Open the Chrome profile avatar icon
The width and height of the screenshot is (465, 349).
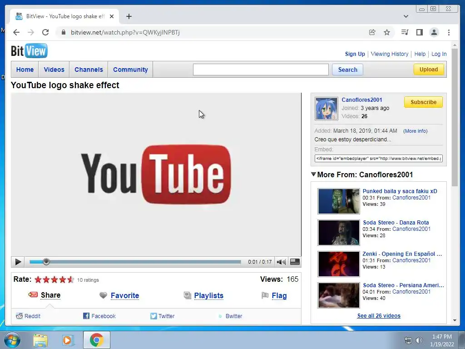click(x=434, y=32)
